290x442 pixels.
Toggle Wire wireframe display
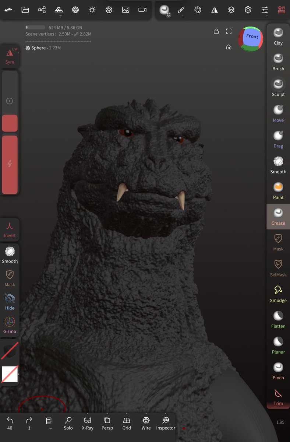[146, 423]
